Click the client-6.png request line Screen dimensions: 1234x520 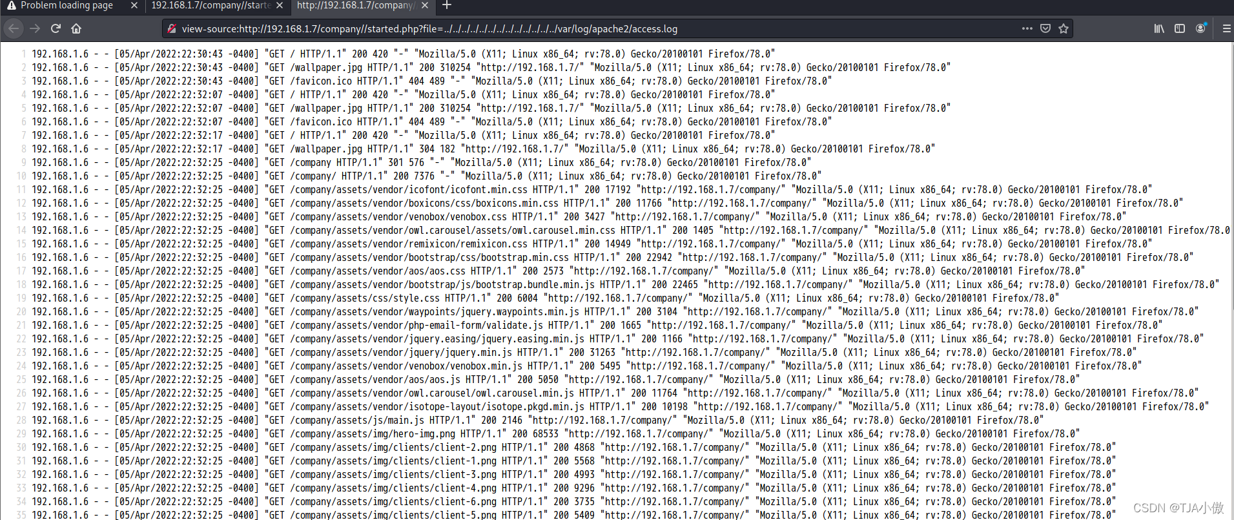click(574, 501)
